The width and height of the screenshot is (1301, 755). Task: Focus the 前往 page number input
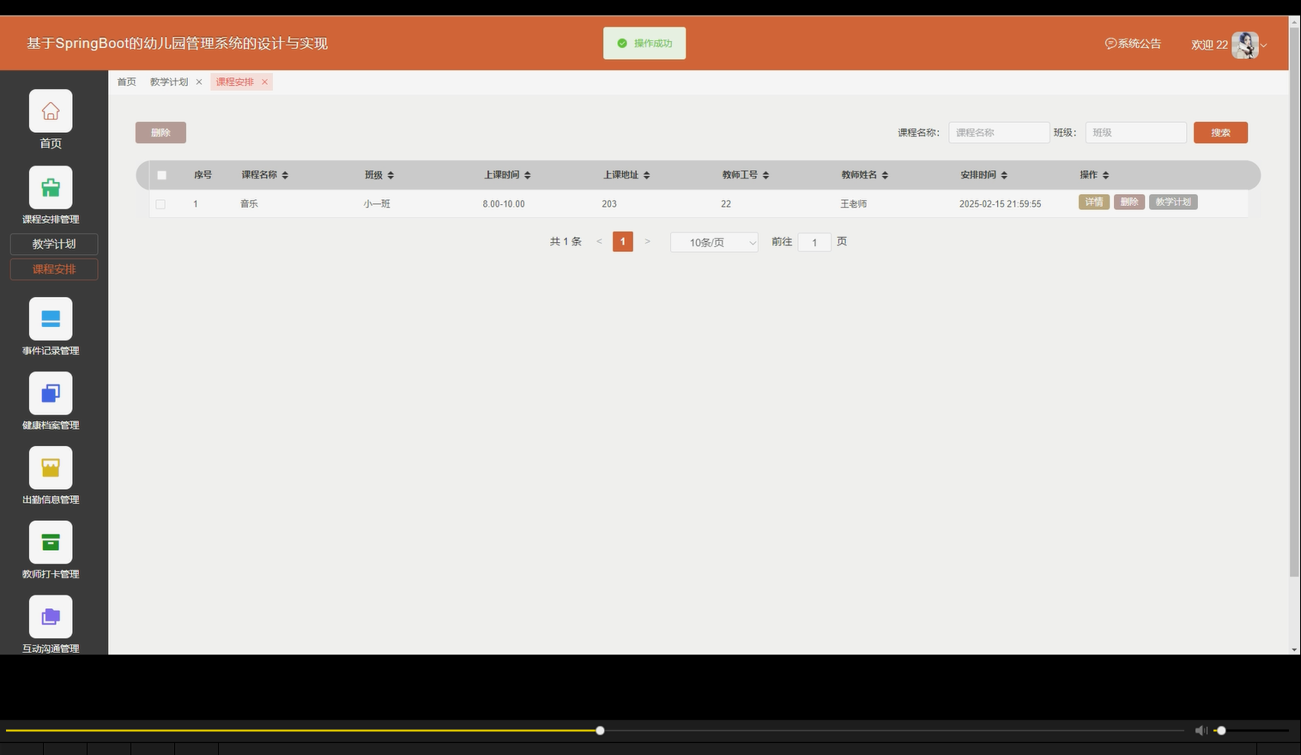point(814,243)
